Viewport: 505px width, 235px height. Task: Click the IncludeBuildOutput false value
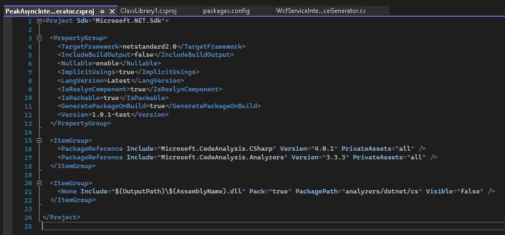144,55
